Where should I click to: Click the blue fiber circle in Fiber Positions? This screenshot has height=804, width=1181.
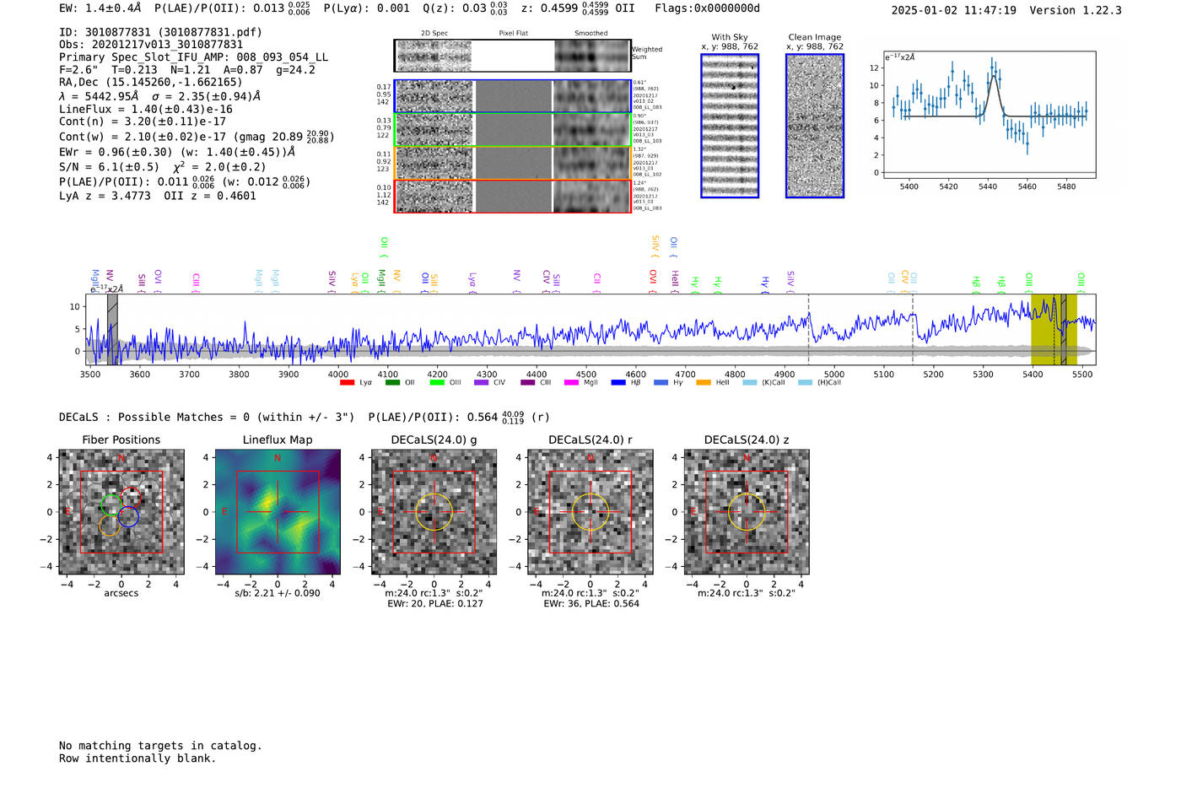pyautogui.click(x=128, y=517)
